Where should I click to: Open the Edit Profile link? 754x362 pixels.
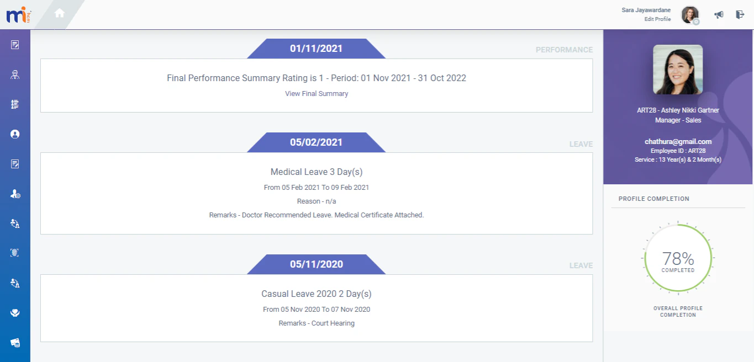(657, 19)
